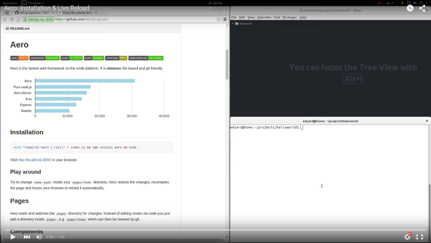This screenshot has height=243, width=431.
Task: Click the build passing badge
Action: coord(94,58)
